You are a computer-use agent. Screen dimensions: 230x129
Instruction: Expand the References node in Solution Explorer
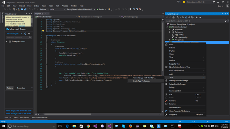170,32
